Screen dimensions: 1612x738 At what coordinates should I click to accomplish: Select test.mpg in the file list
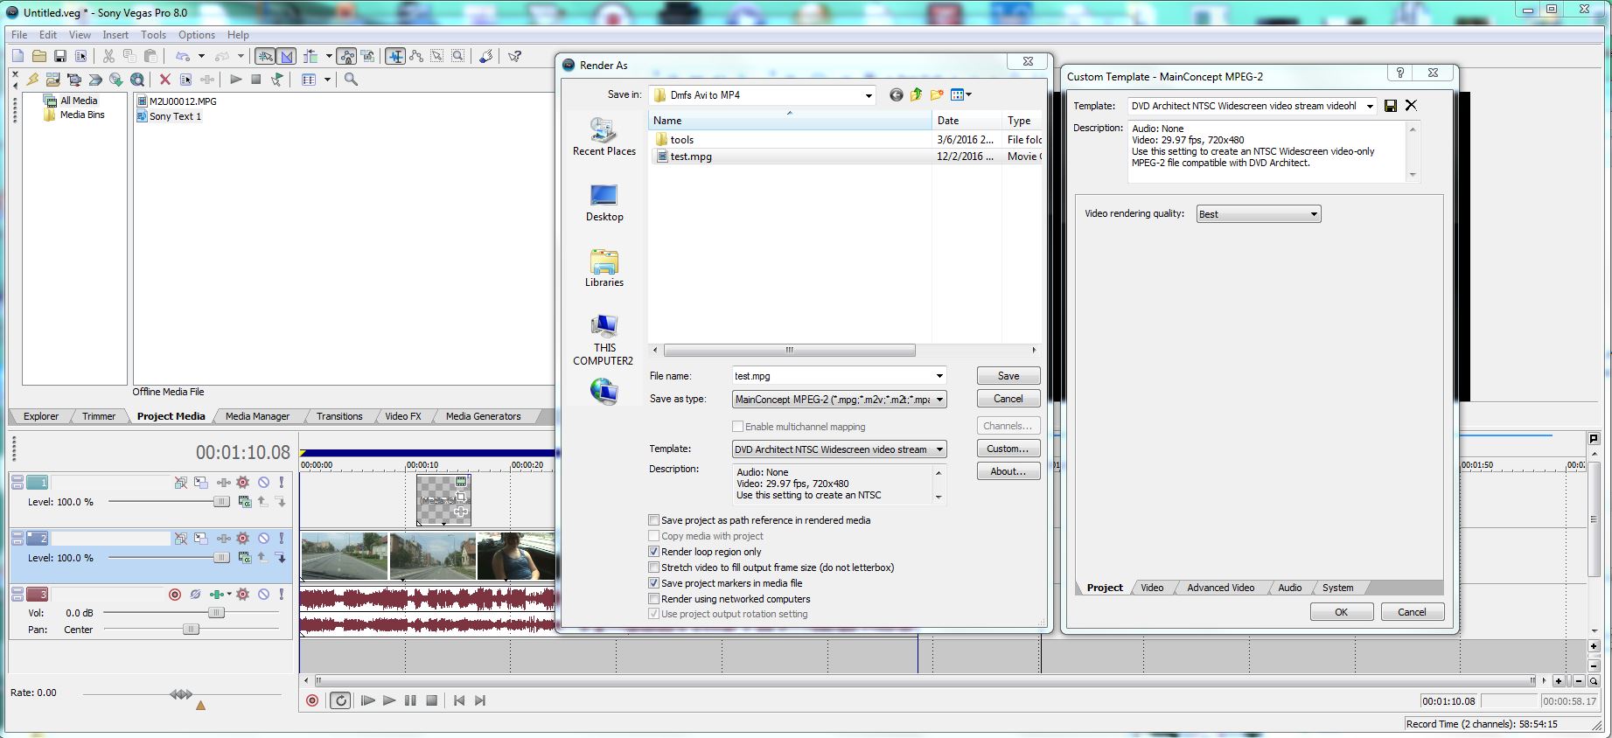[x=691, y=157]
